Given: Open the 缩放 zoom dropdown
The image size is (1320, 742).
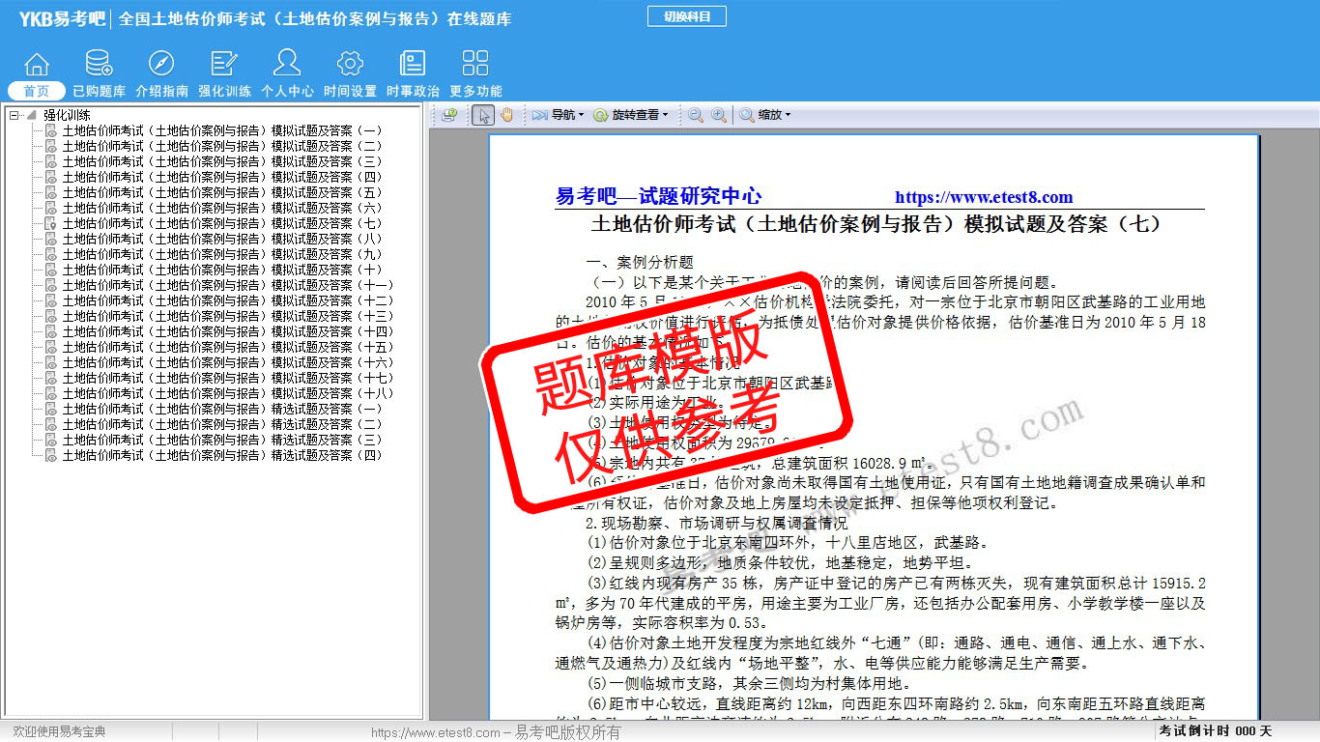Looking at the screenshot, I should (x=766, y=115).
